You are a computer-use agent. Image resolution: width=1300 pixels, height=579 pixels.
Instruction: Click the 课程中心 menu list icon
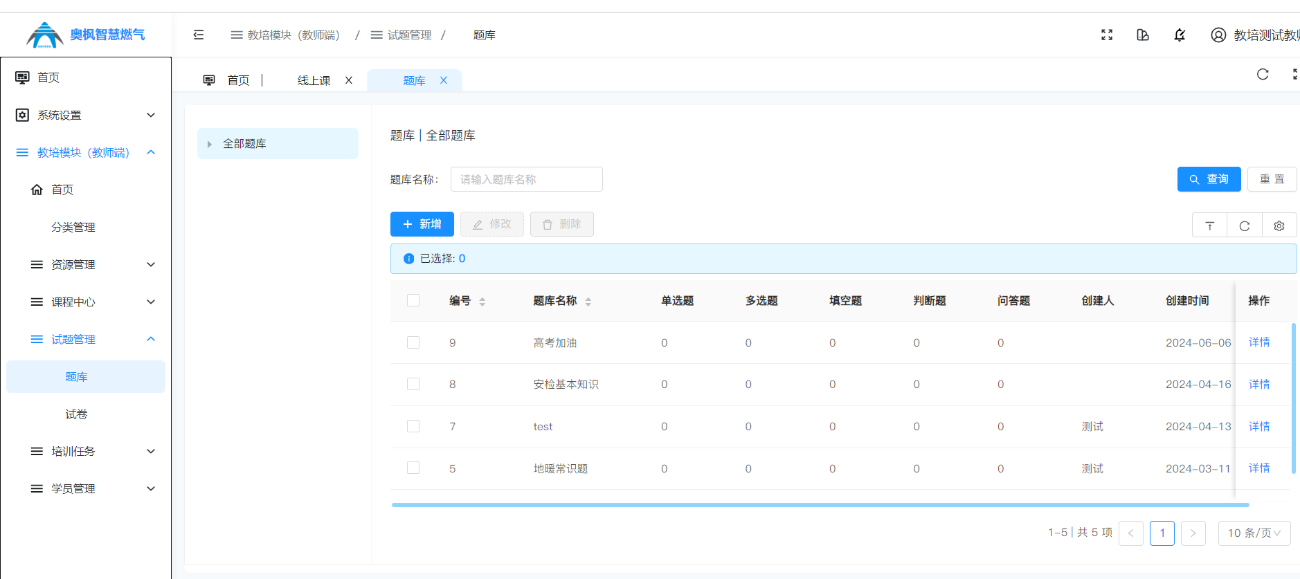click(37, 302)
